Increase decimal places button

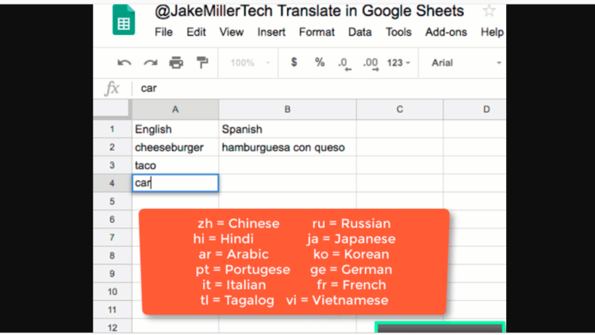coord(370,64)
